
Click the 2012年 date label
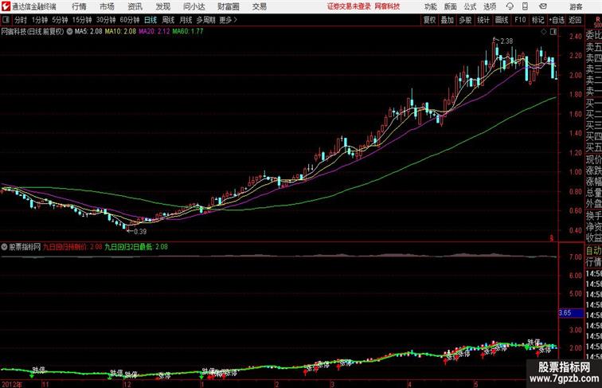coord(12,384)
